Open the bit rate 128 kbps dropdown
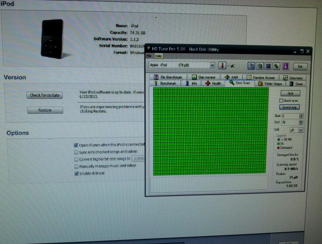The width and height of the screenshot is (322, 244). [x=139, y=159]
